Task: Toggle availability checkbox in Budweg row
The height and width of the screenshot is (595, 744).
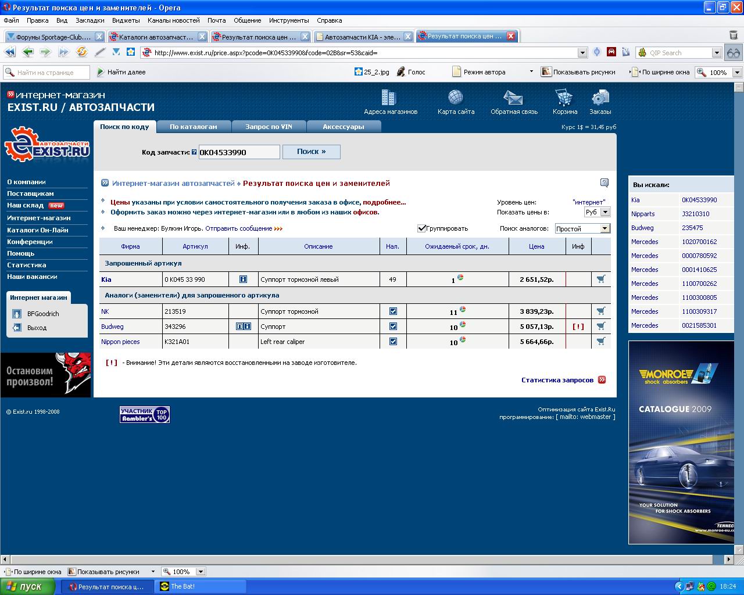Action: tap(393, 327)
